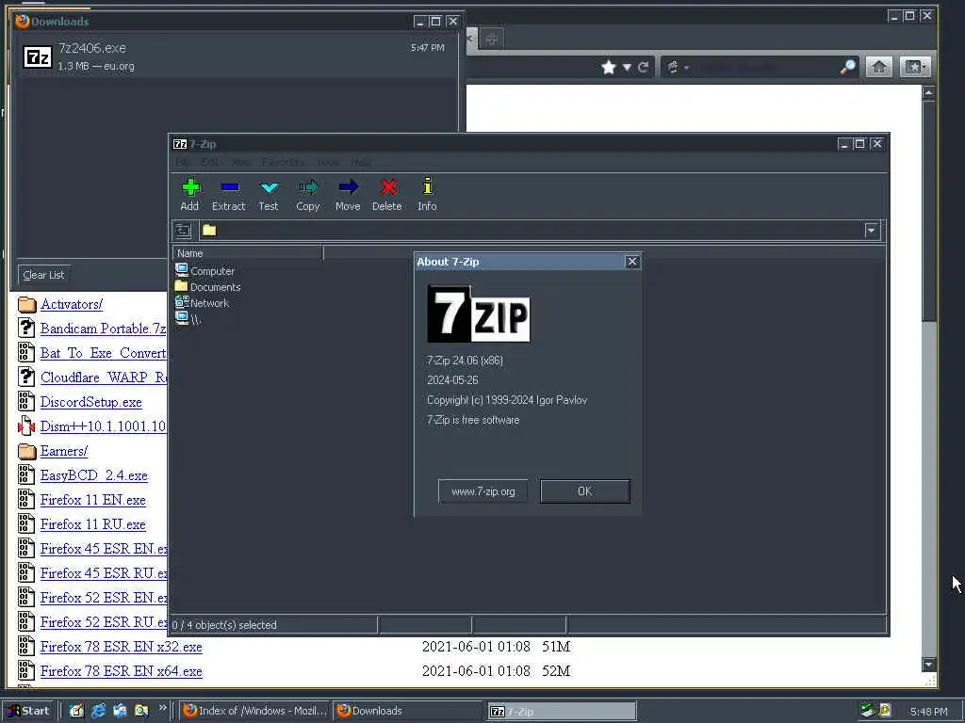Click the bookmark star icon in Firefox
965x723 pixels.
point(609,67)
